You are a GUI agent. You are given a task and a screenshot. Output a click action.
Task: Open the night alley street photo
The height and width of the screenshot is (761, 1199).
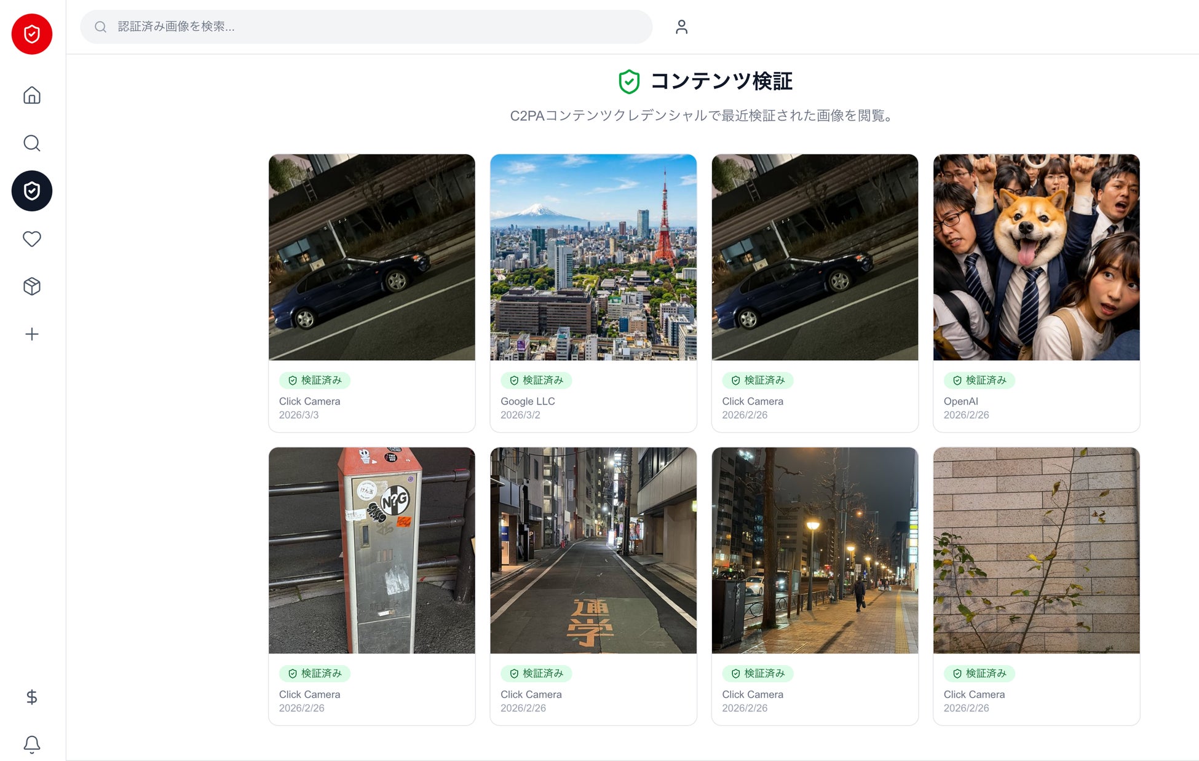pos(593,550)
